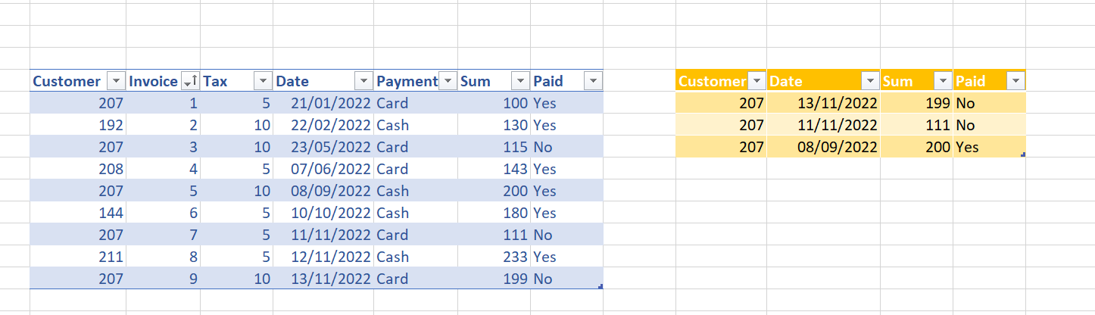Open Date filter dropdown in orange table
Image resolution: width=1095 pixels, height=315 pixels.
click(x=871, y=81)
